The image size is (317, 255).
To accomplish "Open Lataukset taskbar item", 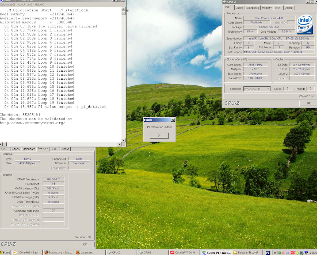I will pos(90,252).
